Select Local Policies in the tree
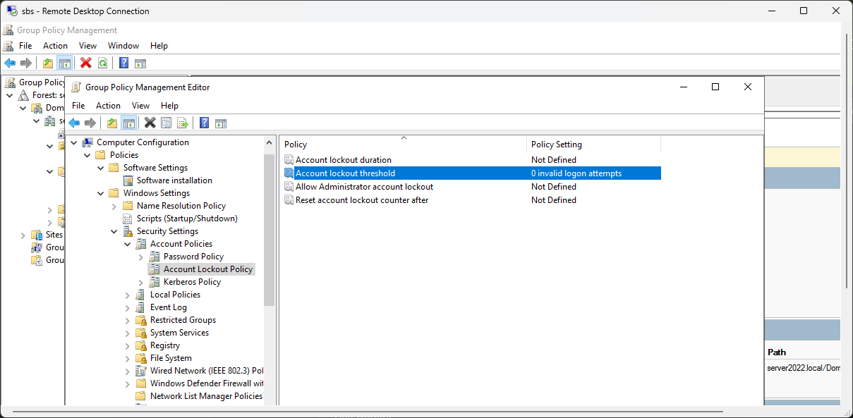This screenshot has height=418, width=853. tap(175, 295)
